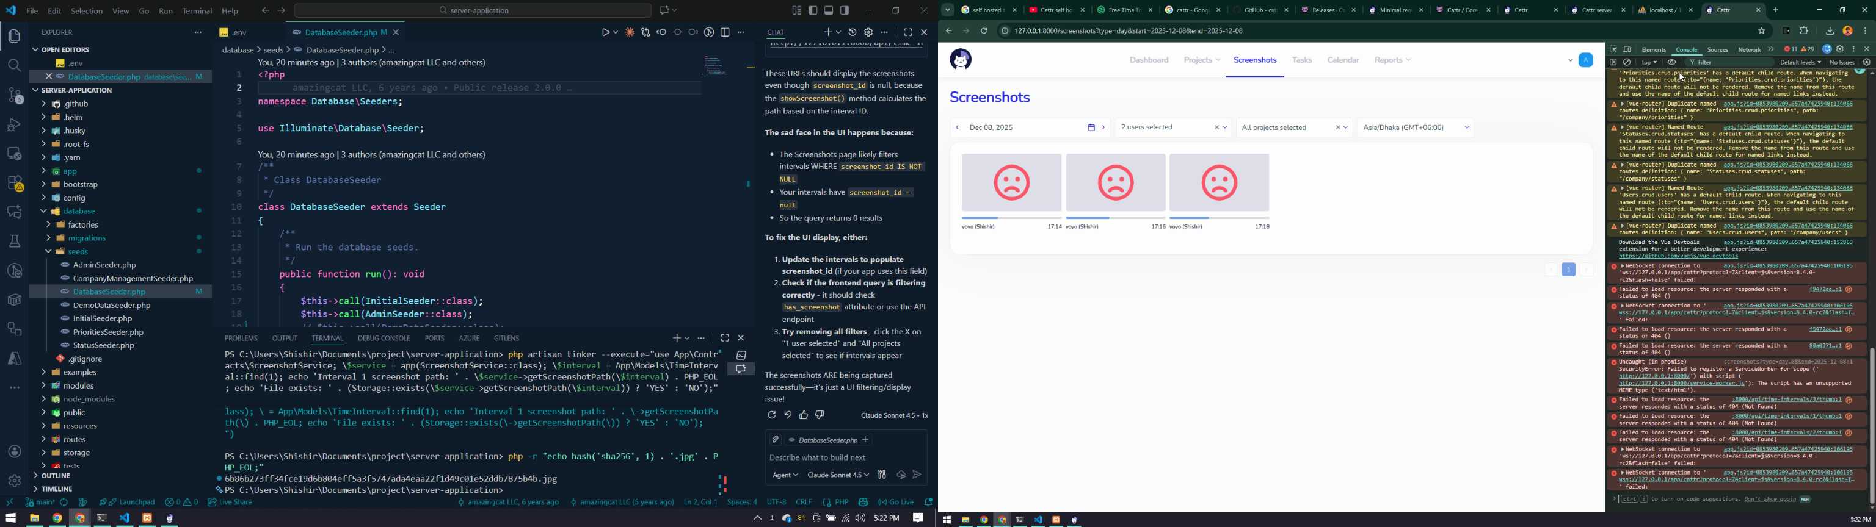Open the calendar icon in the date picker
Screen dimensions: 1876x527
point(1091,127)
